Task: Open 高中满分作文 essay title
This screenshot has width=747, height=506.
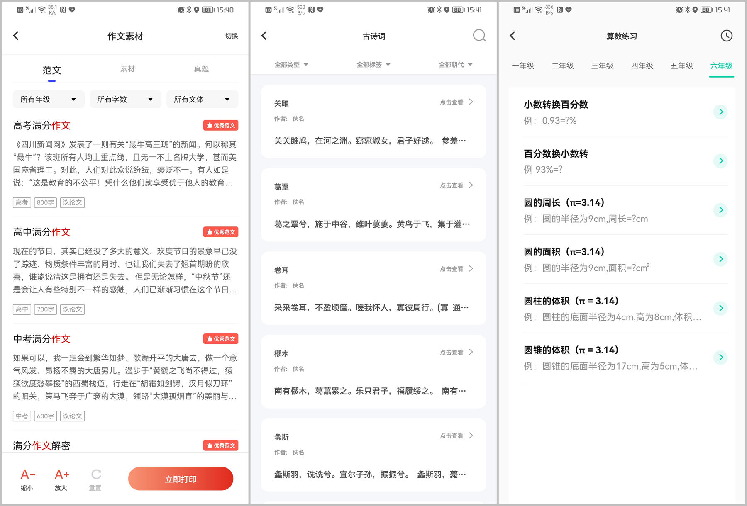Action: pyautogui.click(x=42, y=232)
